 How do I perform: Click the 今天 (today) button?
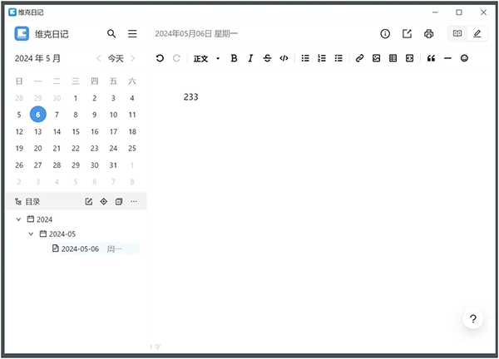116,58
